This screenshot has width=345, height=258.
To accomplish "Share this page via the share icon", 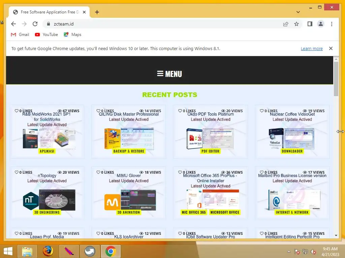I will coord(286,24).
